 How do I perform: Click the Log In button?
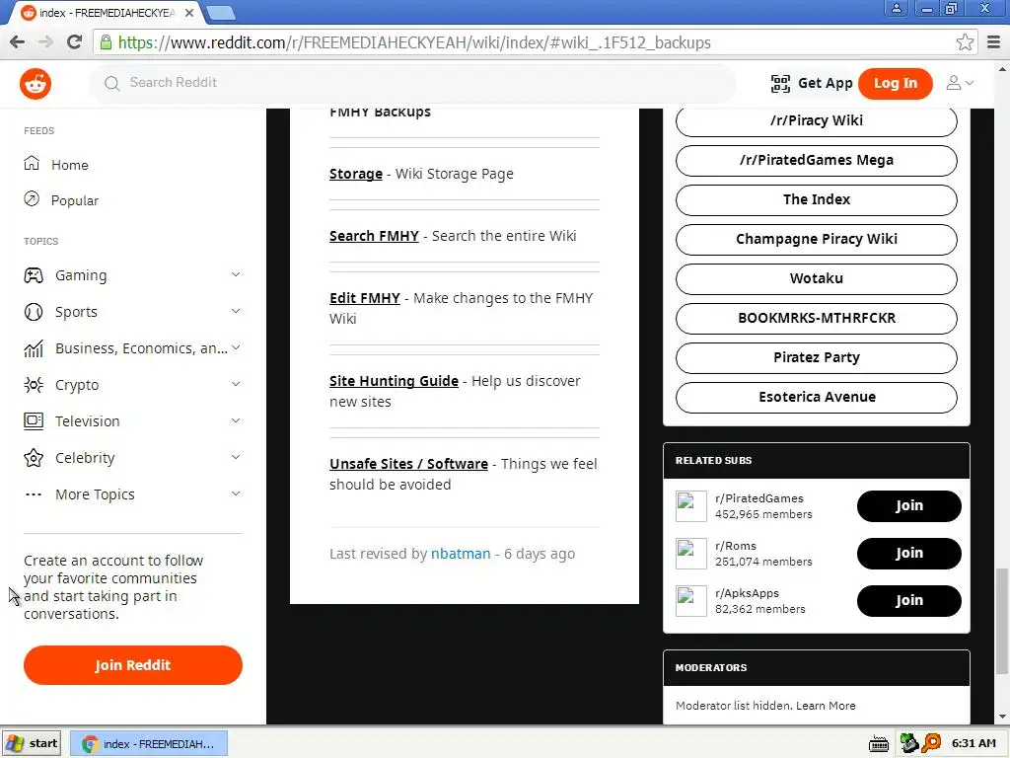pos(896,83)
